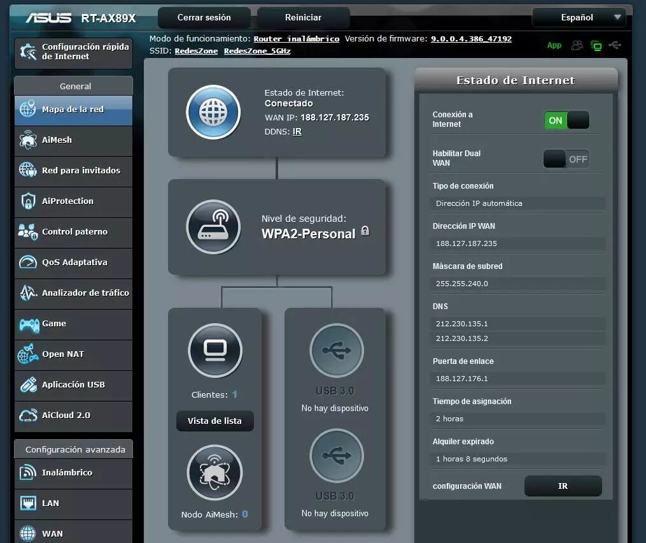Open the AiMesh node house icon
The width and height of the screenshot is (646, 543).
[215, 472]
